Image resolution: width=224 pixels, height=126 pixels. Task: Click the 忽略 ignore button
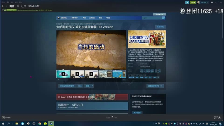pyautogui.click(x=87, y=86)
